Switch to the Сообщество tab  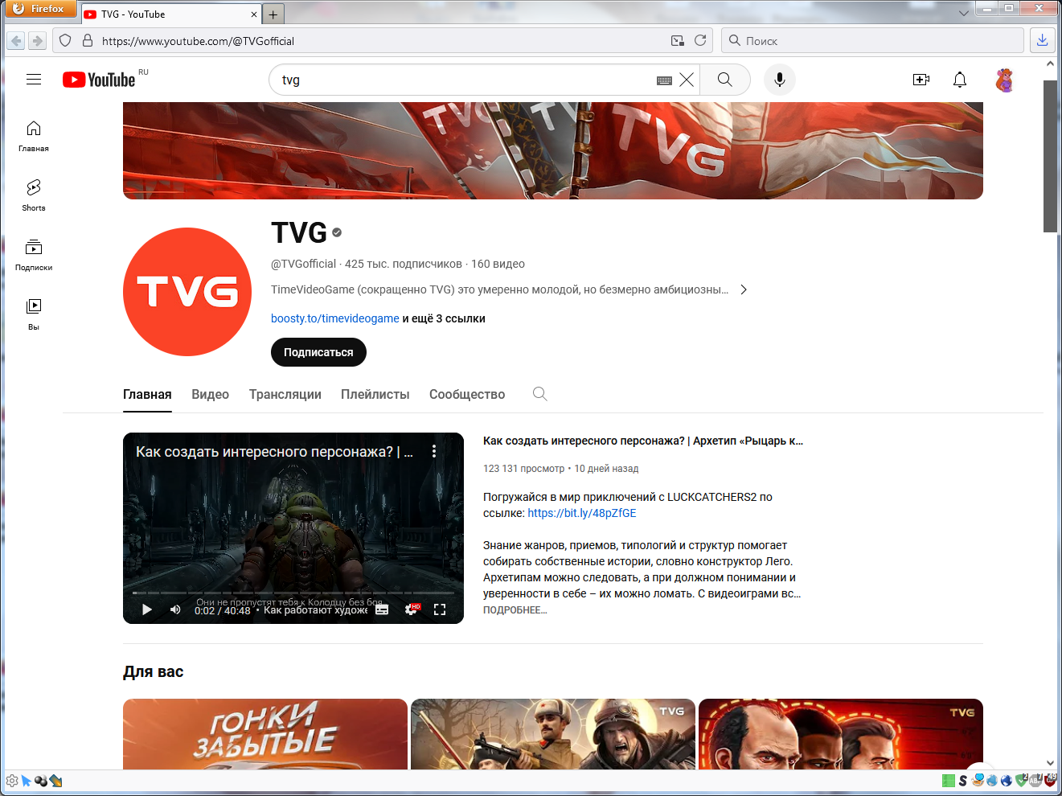tap(467, 394)
